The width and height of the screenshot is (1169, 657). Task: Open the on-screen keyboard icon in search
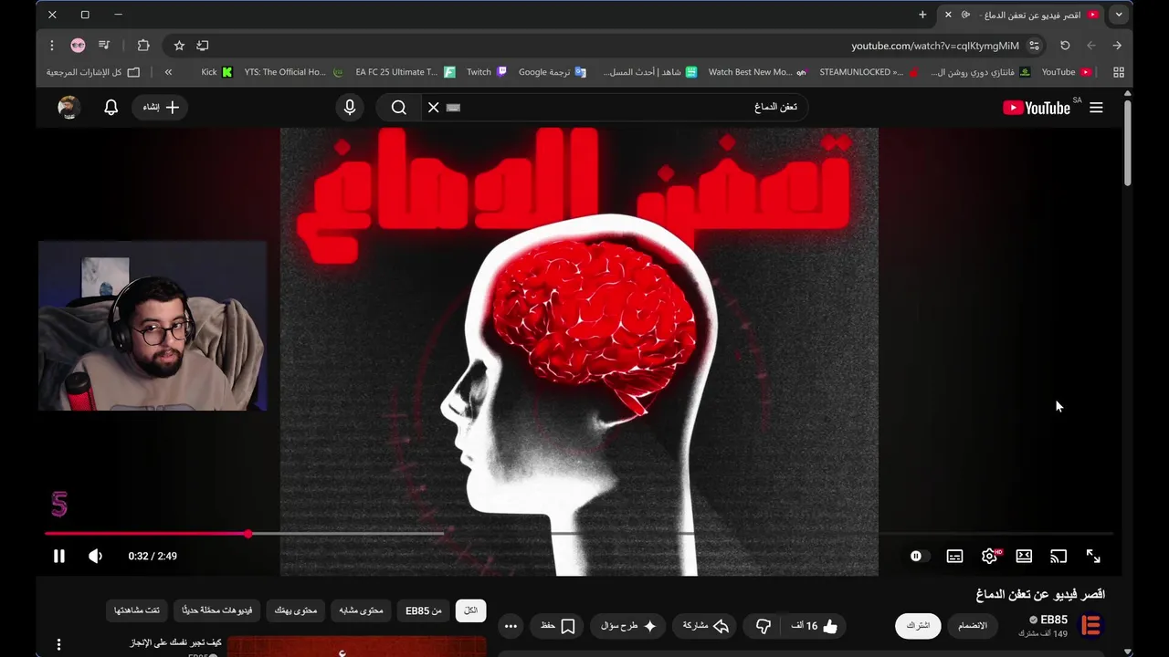pos(454,108)
